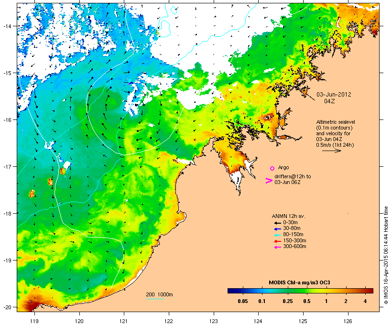The image size is (392, 325).
Task: Click the 200 1000m isobath label
Action: coord(159,294)
